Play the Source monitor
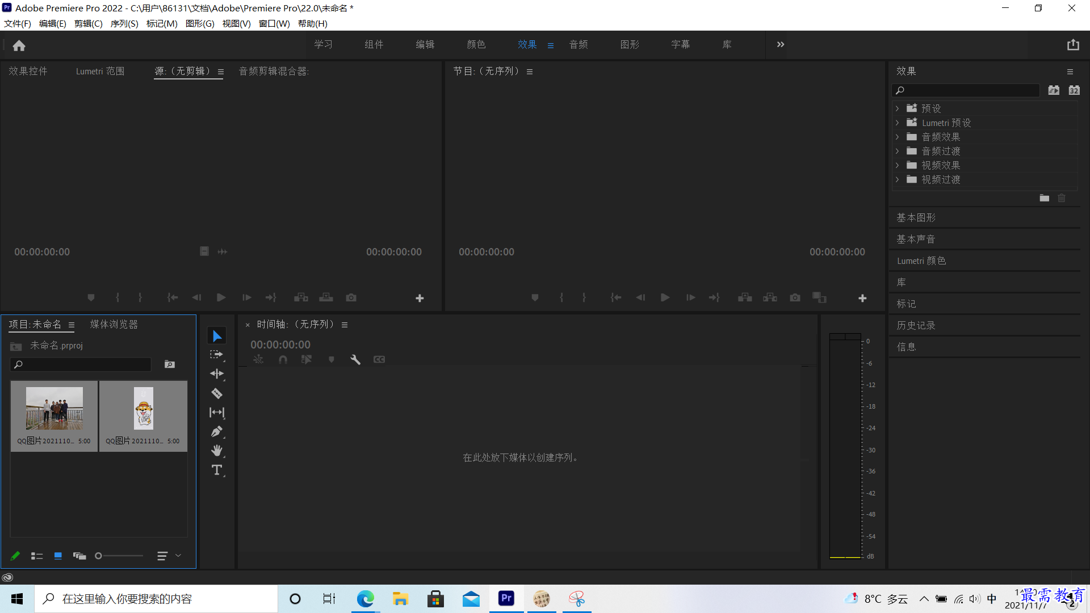 [221, 297]
